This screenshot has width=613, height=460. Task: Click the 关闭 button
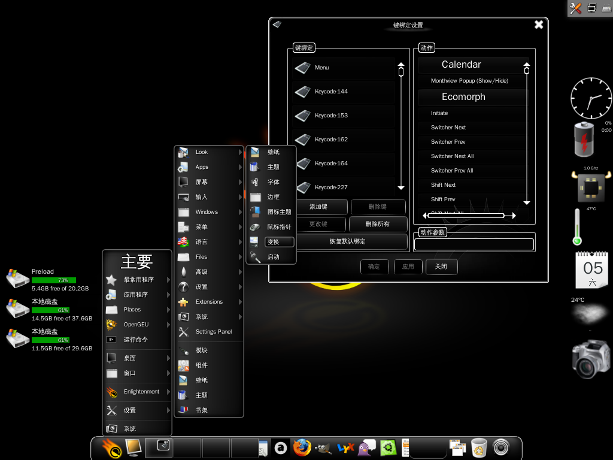[x=441, y=267]
